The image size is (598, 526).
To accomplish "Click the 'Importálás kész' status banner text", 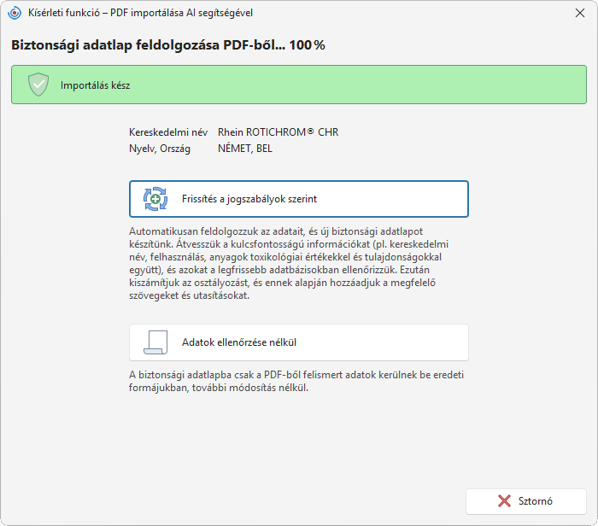I will click(95, 85).
